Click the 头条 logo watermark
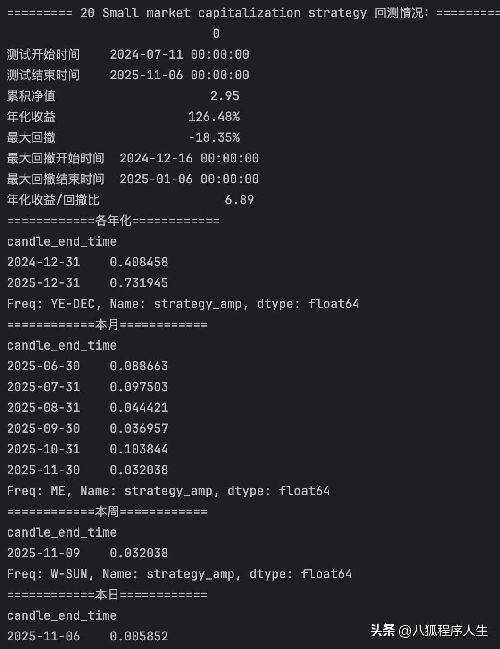The height and width of the screenshot is (649, 500). pyautogui.click(x=383, y=631)
